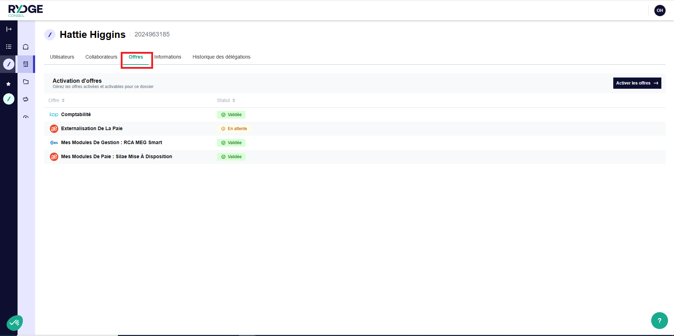Click the Silae icon beside Mes Modules De Paie

[x=54, y=157]
